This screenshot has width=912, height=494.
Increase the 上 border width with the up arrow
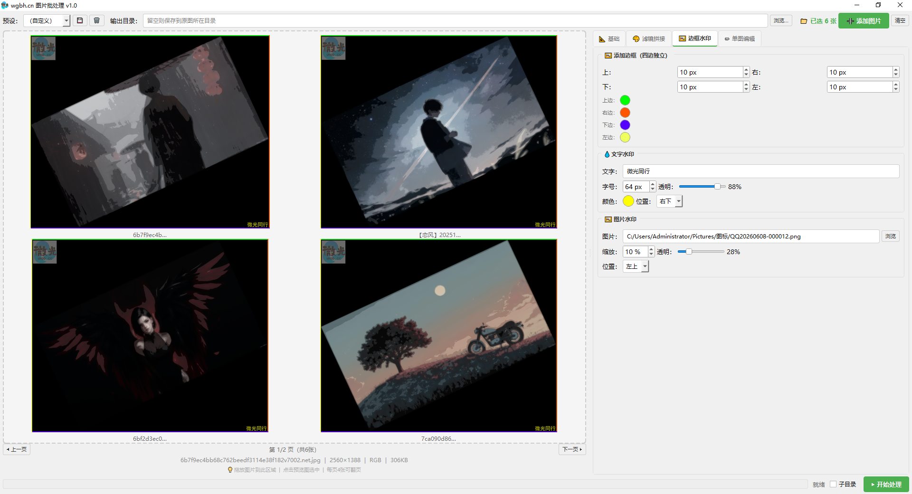click(746, 70)
